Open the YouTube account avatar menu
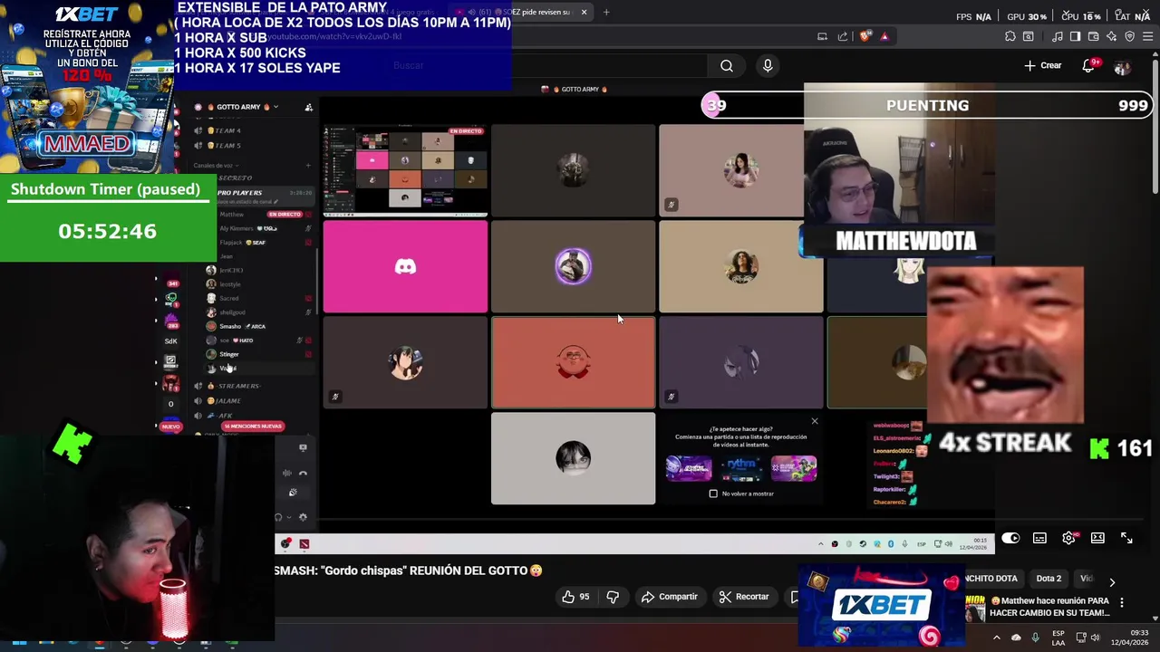1160x652 pixels. (1122, 66)
